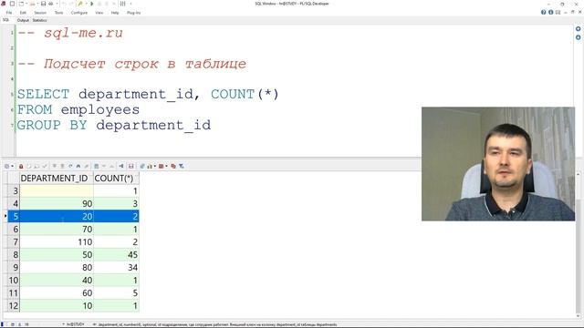Click the Single record view icon in the results toolbar

96,166
